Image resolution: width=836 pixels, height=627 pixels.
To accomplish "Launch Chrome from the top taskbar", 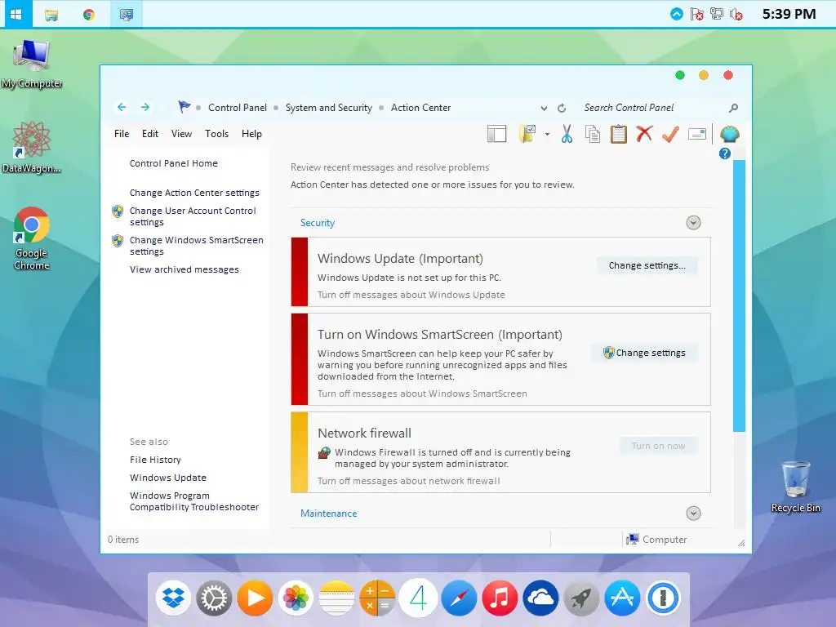I will click(89, 15).
